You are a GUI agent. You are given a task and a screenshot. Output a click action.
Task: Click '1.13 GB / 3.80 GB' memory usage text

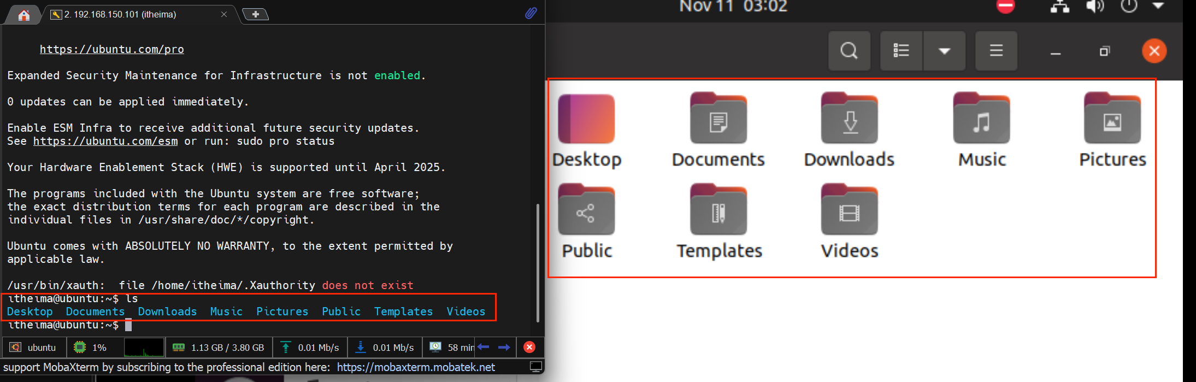coord(227,348)
